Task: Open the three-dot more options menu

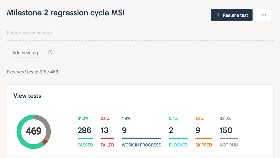Action: pos(264,15)
